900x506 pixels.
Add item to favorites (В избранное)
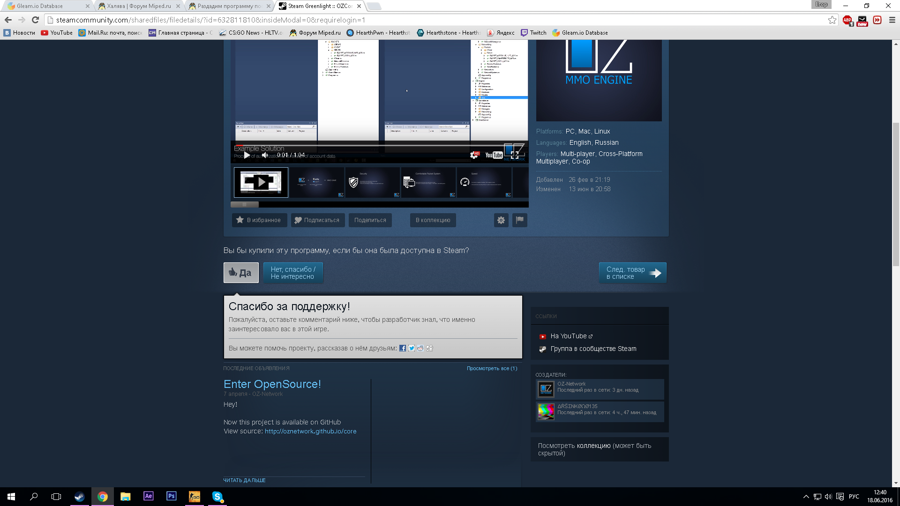click(259, 220)
